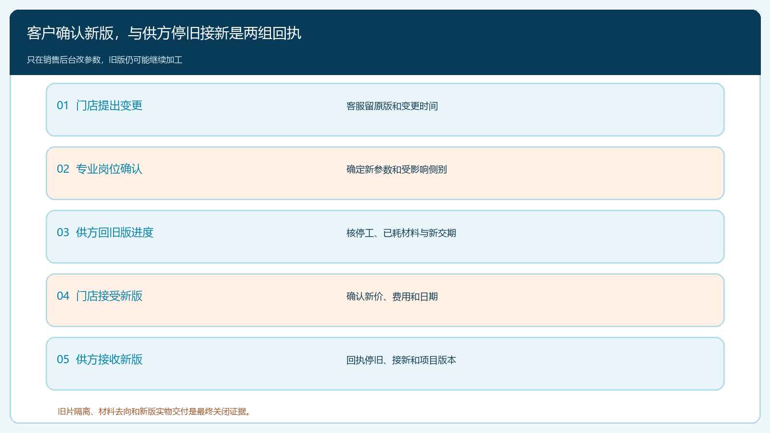Click step heading 03 供方回旧版进度
770x433 pixels.
tap(105, 232)
